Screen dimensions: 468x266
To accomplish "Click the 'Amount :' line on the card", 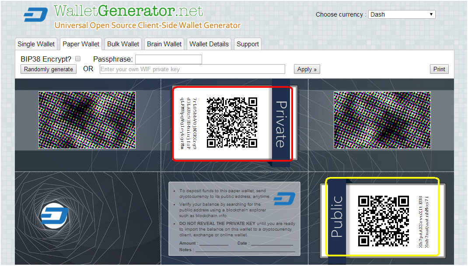I will pyautogui.click(x=204, y=243).
